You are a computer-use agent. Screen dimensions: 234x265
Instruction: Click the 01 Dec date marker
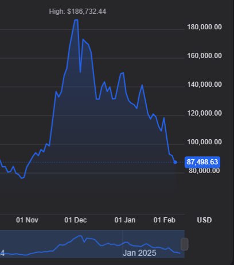point(76,220)
